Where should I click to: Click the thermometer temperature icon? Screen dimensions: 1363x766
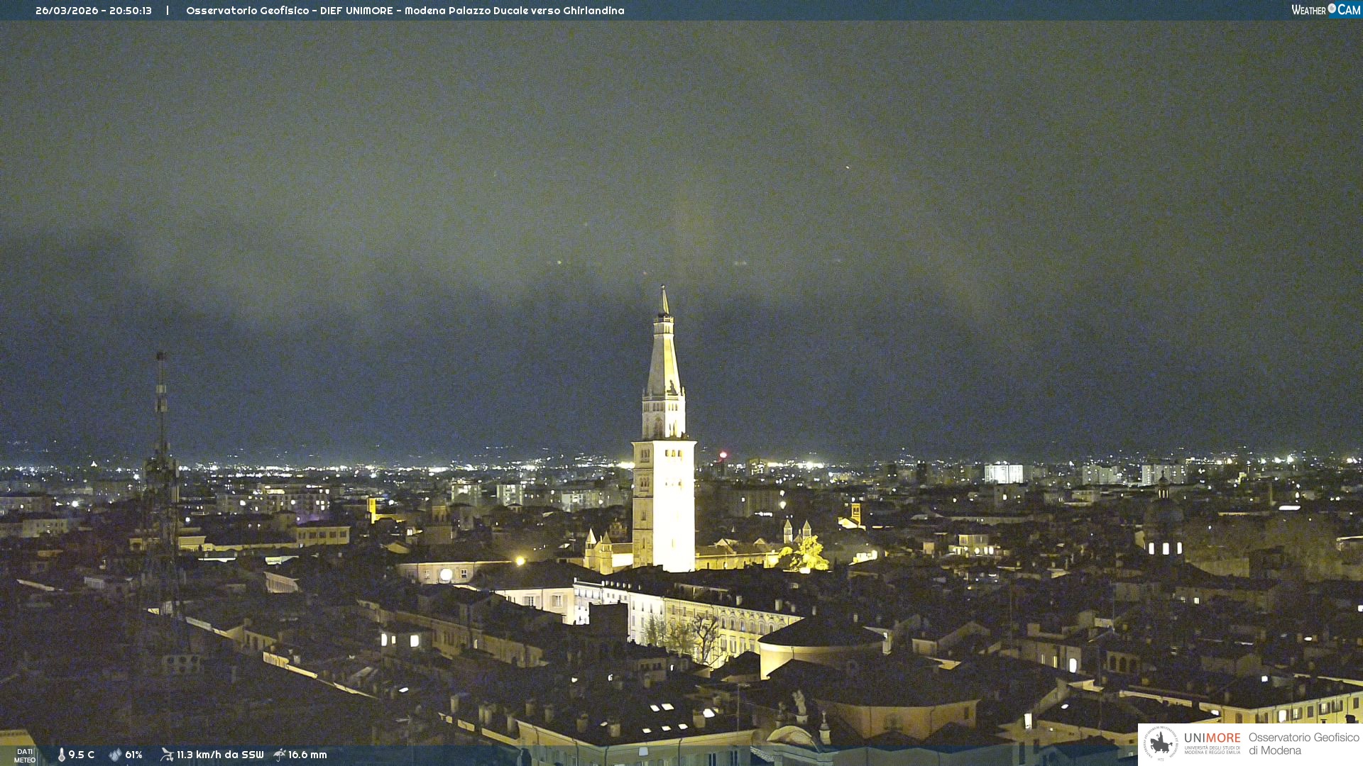point(62,755)
